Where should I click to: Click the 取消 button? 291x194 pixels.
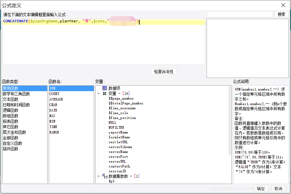click(278, 189)
